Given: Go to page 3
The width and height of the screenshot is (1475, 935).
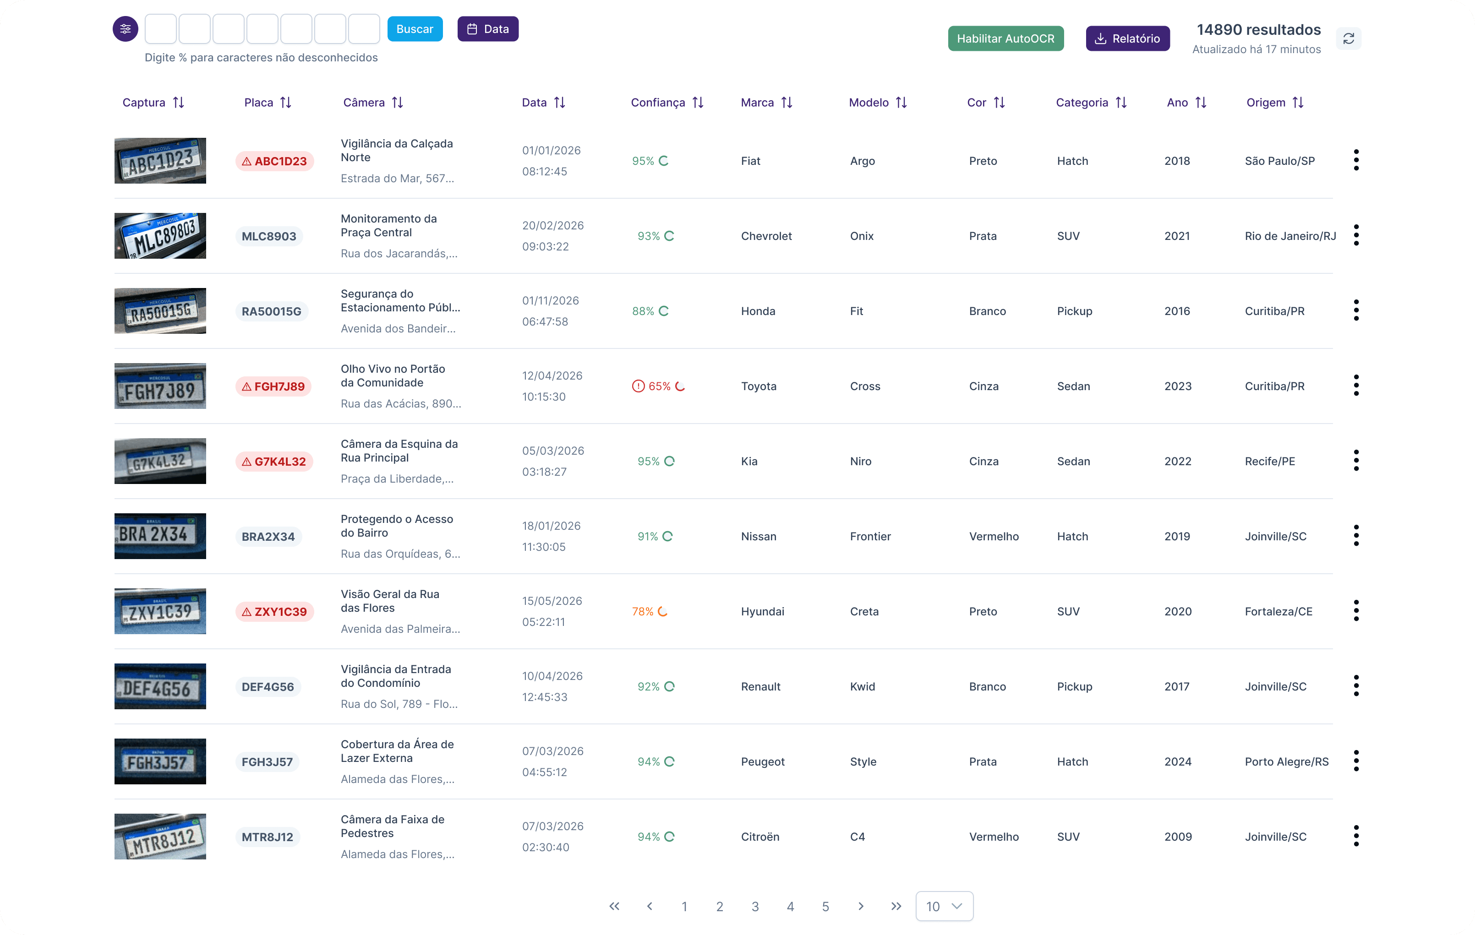Looking at the screenshot, I should point(754,906).
